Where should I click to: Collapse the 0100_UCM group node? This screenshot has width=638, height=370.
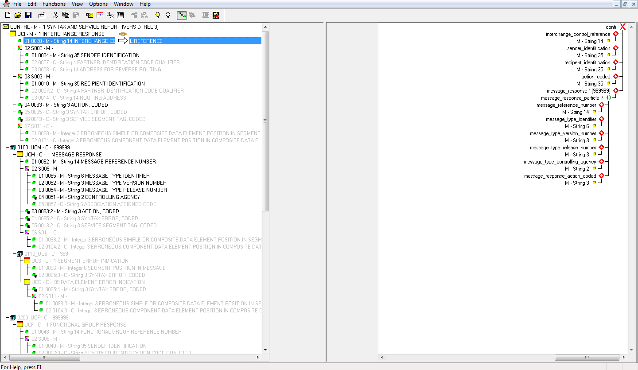coord(12,147)
